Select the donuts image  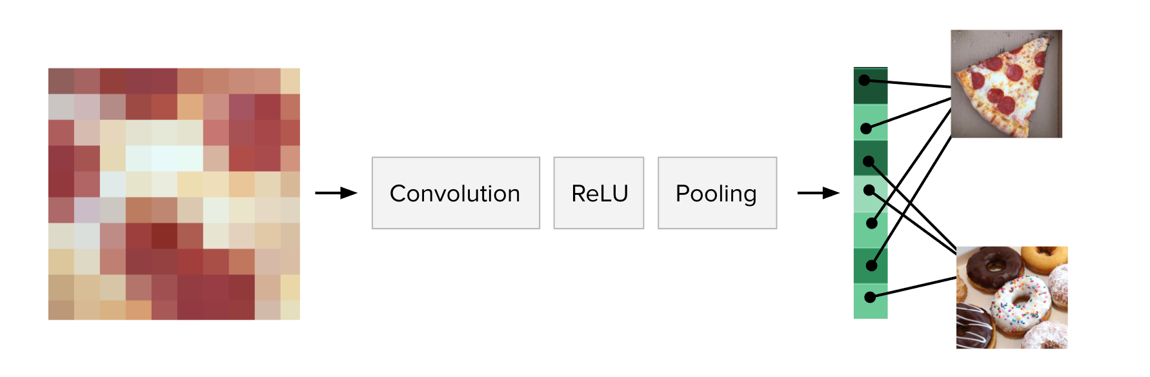click(x=1012, y=298)
